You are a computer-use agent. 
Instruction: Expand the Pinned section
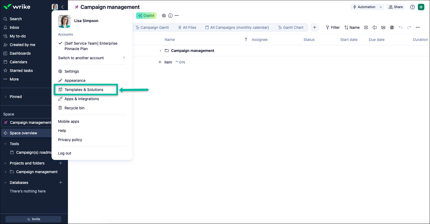pos(5,97)
